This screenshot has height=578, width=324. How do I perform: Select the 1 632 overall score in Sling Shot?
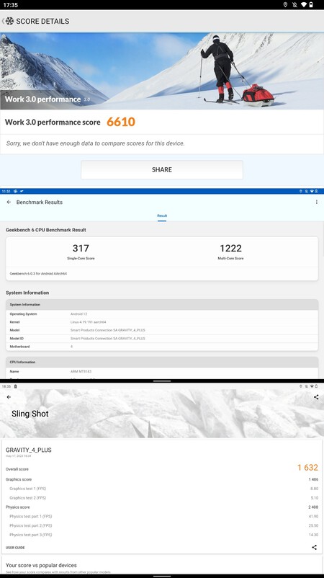(307, 468)
